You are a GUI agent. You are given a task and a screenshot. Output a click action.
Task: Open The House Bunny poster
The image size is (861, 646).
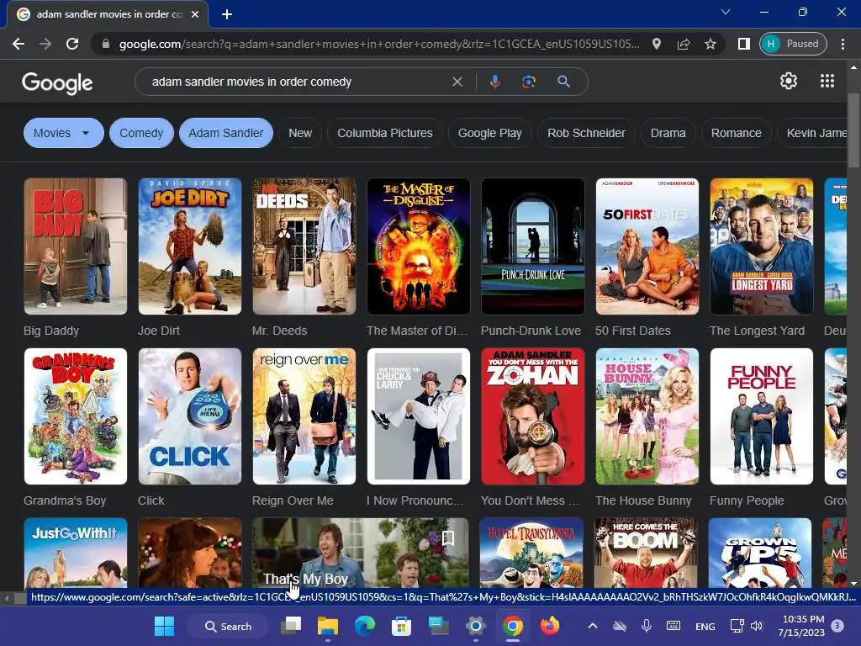647,416
